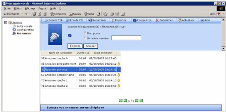Open Boîte vocale in the tree
The height and width of the screenshot is (112, 226).
(x=22, y=26)
